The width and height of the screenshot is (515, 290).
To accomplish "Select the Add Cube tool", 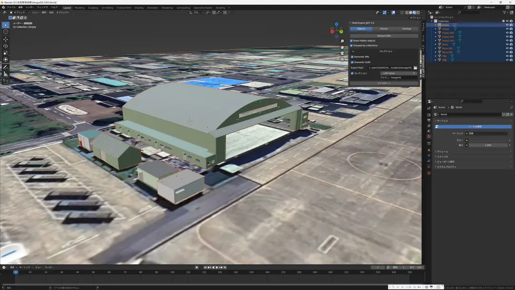I will click(x=6, y=82).
